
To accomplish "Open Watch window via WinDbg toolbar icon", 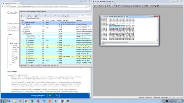I will click(x=129, y=6).
